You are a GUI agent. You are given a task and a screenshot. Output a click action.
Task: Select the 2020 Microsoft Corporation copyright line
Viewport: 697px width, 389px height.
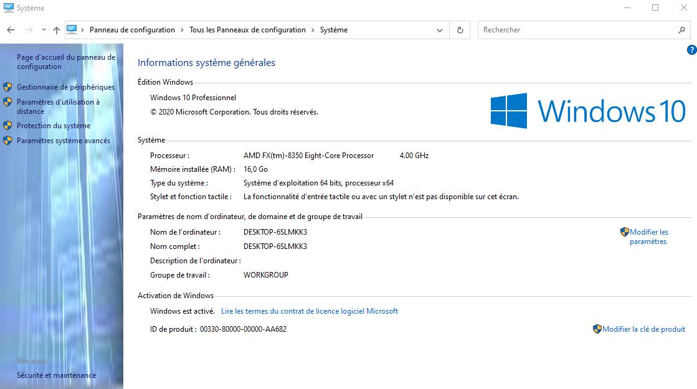click(234, 112)
